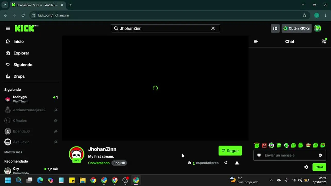Insert the drooling heart-eyes emote
The image size is (331, 186).
click(x=323, y=145)
